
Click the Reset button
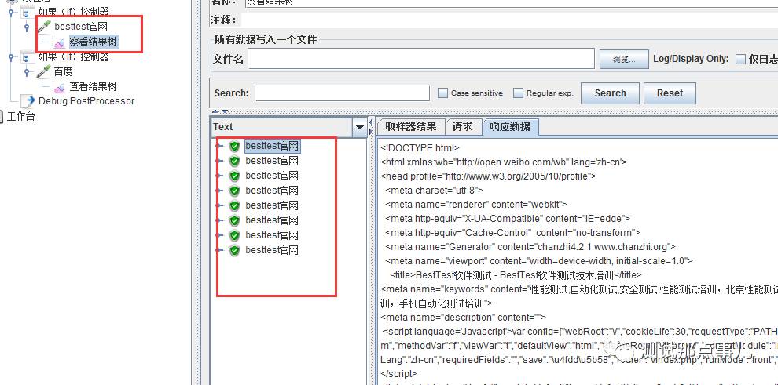coord(670,93)
